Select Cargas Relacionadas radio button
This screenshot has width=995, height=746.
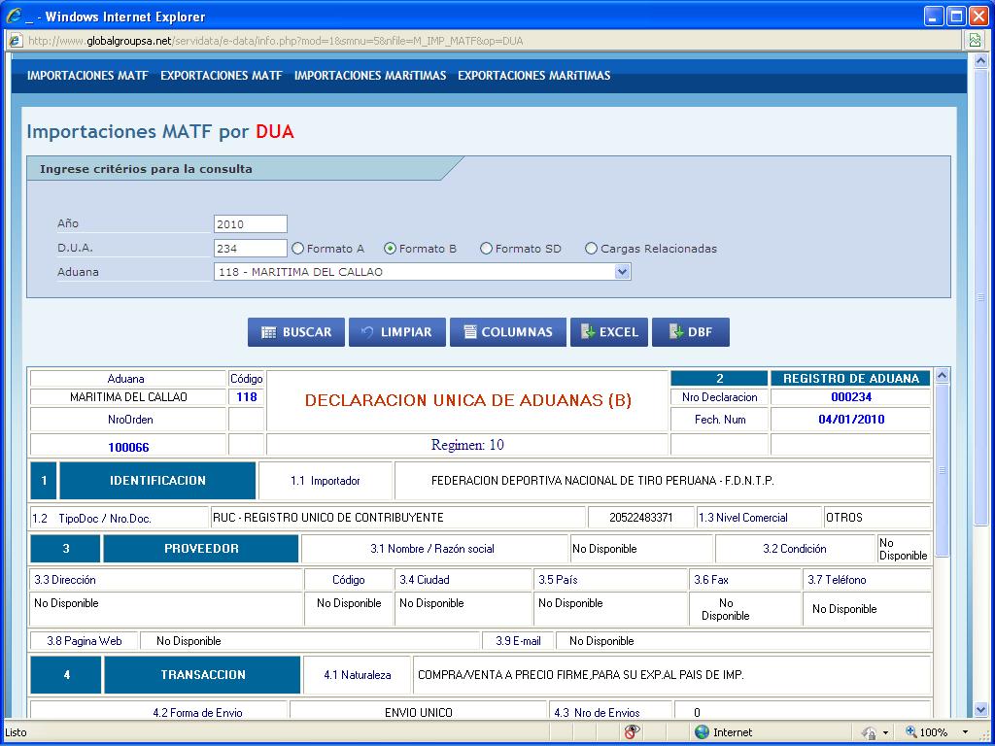591,249
